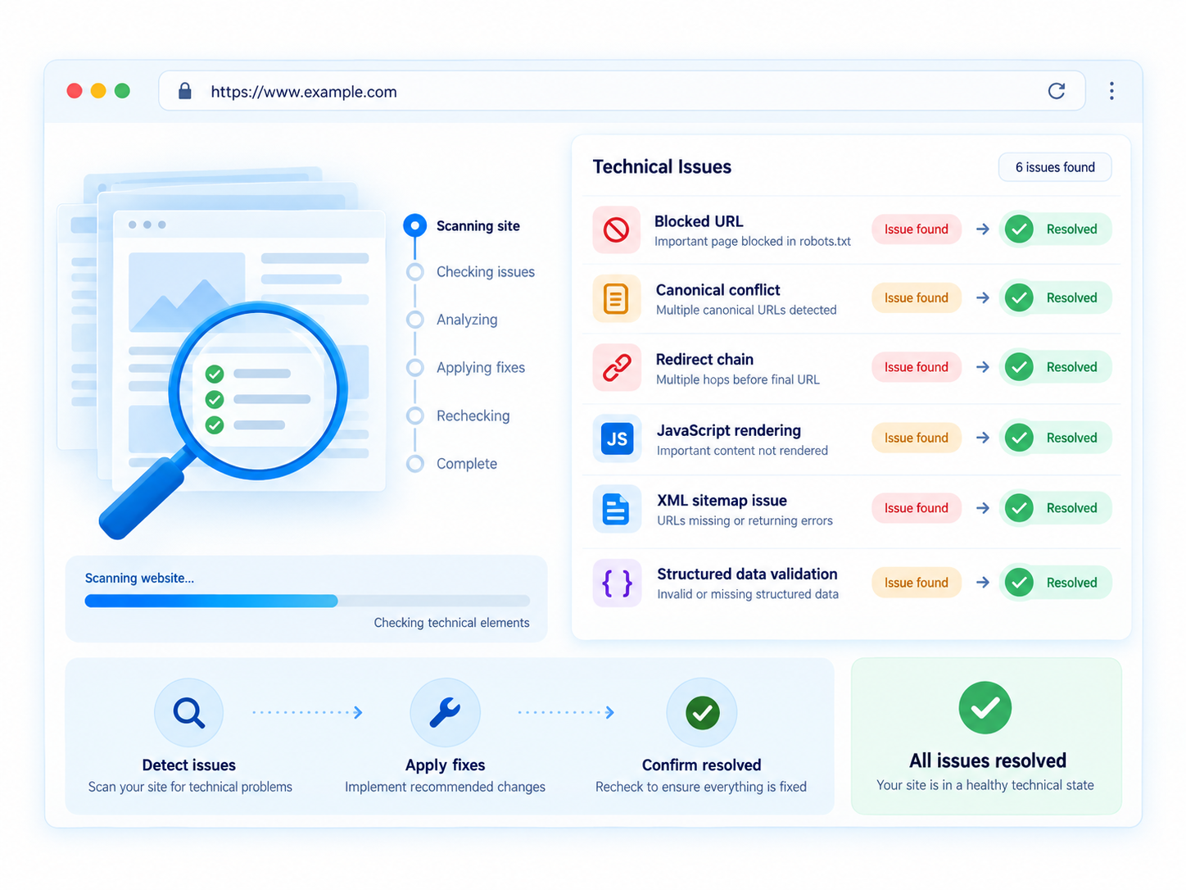Viewport: 1186px width, 890px height.
Task: Click 'Your site is in a healthy technical state'
Action: pos(985,785)
